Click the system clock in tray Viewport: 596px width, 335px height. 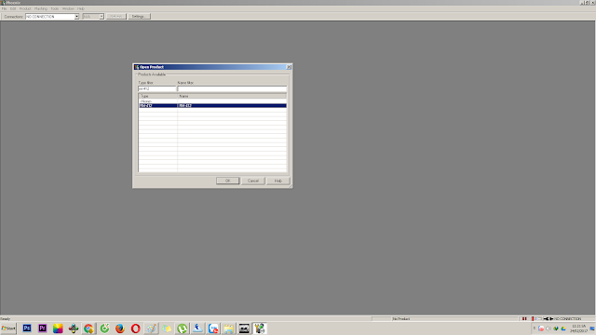pyautogui.click(x=578, y=328)
